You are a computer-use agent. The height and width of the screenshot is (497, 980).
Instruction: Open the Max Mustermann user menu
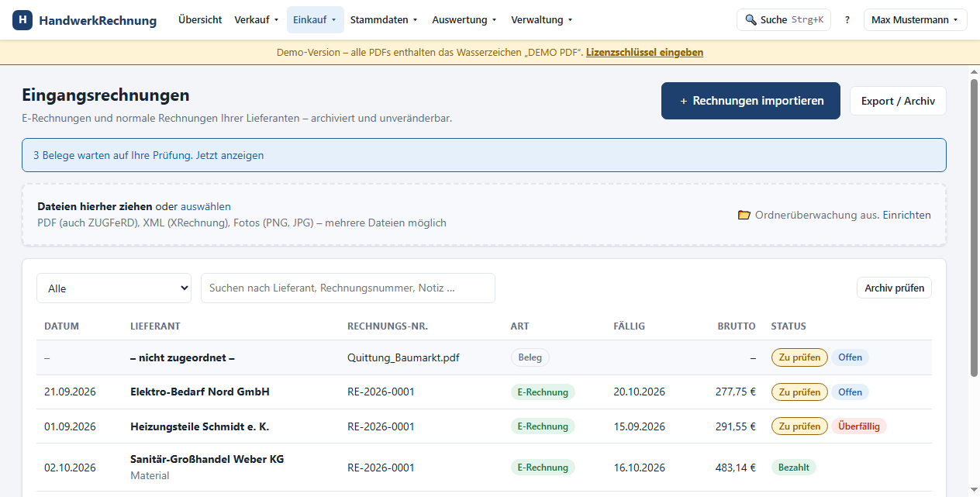915,20
